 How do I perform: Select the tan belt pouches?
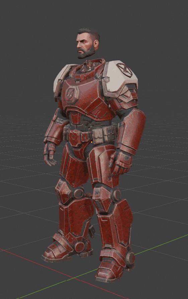click(103, 134)
